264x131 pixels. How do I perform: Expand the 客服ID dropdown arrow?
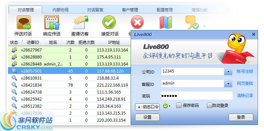228,84
